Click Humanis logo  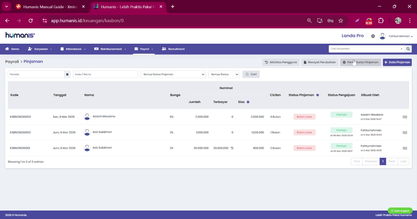[x=20, y=35]
